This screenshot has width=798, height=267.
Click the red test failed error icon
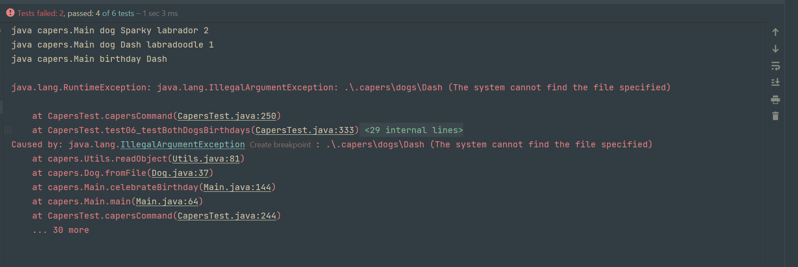click(x=10, y=13)
